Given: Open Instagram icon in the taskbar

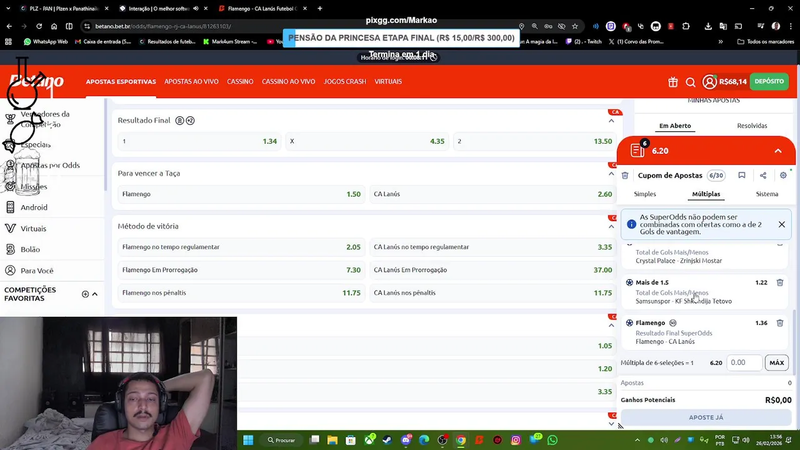Looking at the screenshot, I should 516,440.
